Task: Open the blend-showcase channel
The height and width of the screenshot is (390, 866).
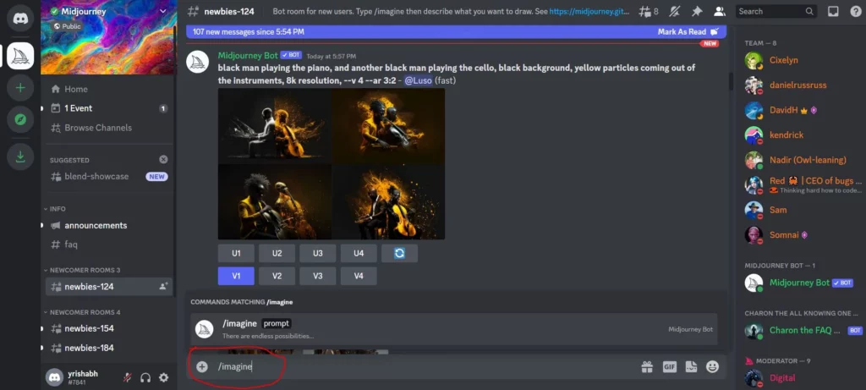Action: pos(108,177)
